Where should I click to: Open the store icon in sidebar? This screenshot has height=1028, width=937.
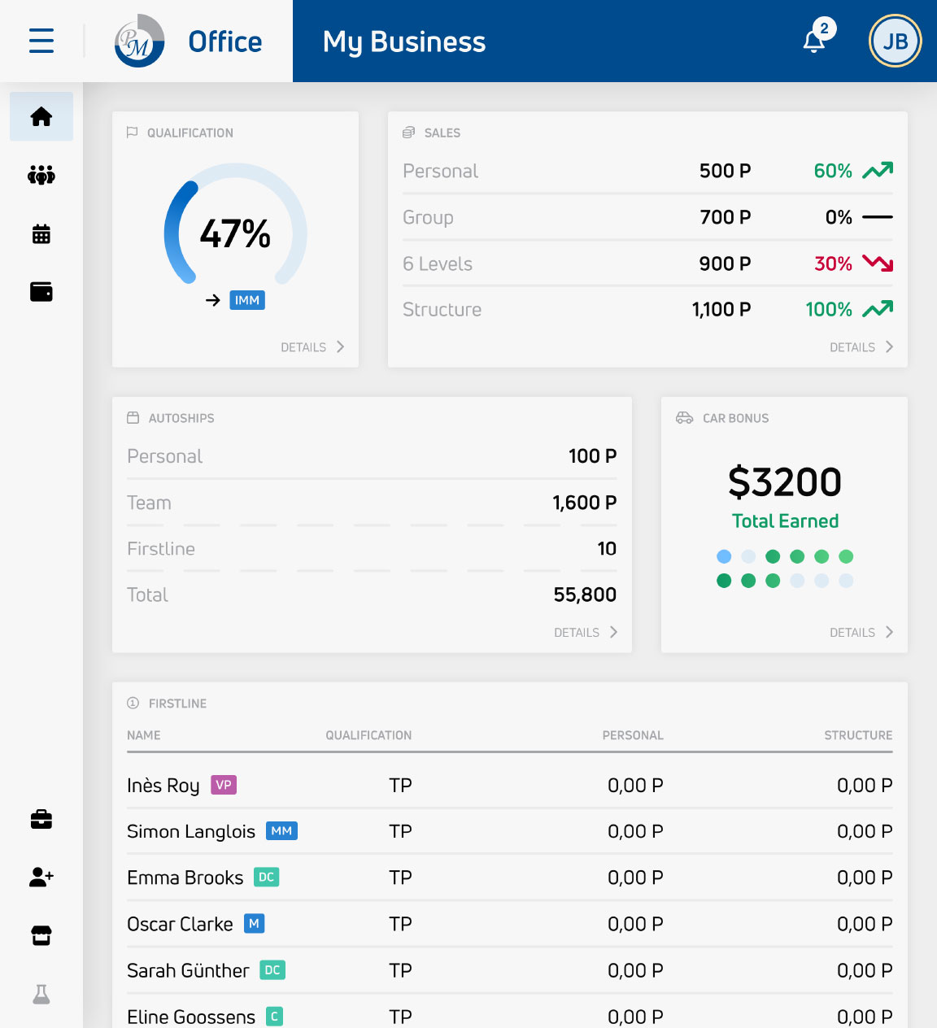tap(41, 936)
